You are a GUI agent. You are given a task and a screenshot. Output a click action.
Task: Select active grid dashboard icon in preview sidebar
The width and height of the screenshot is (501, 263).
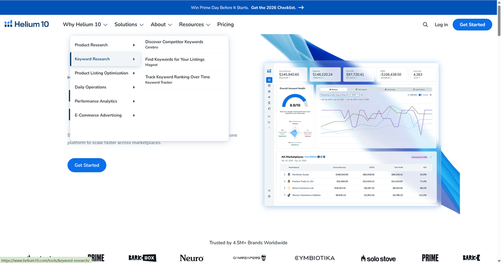coord(269,80)
